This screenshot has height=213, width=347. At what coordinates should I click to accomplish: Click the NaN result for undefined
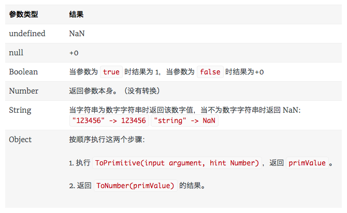(x=77, y=34)
